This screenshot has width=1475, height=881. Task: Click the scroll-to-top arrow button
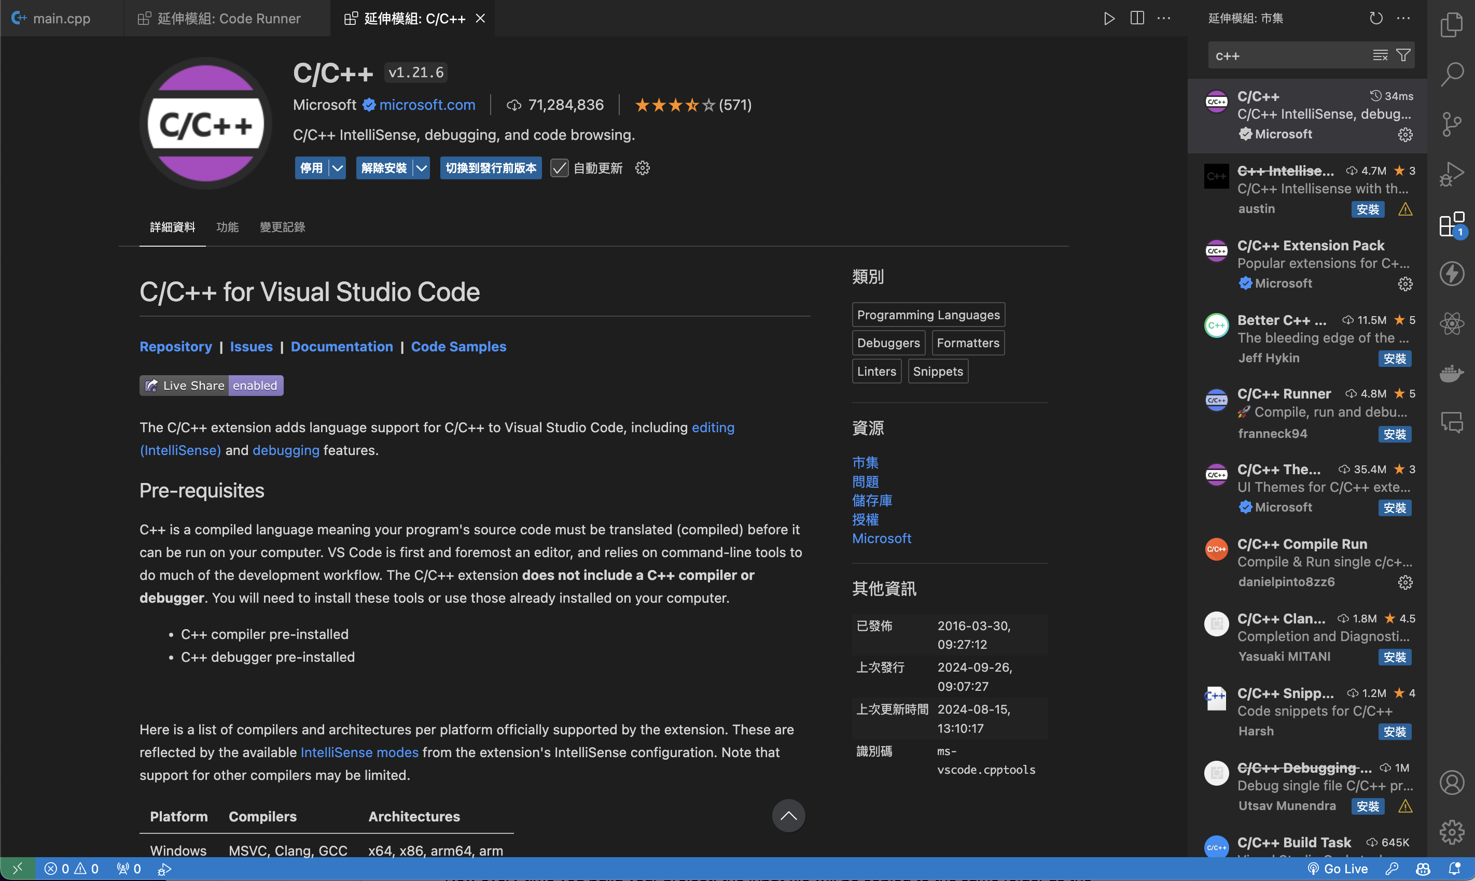(788, 816)
